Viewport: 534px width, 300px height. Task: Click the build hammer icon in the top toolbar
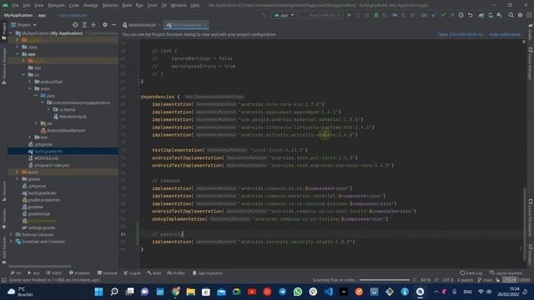[264, 15]
